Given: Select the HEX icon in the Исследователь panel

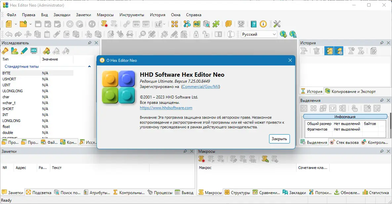Looking at the screenshot, I should [x=33, y=51].
